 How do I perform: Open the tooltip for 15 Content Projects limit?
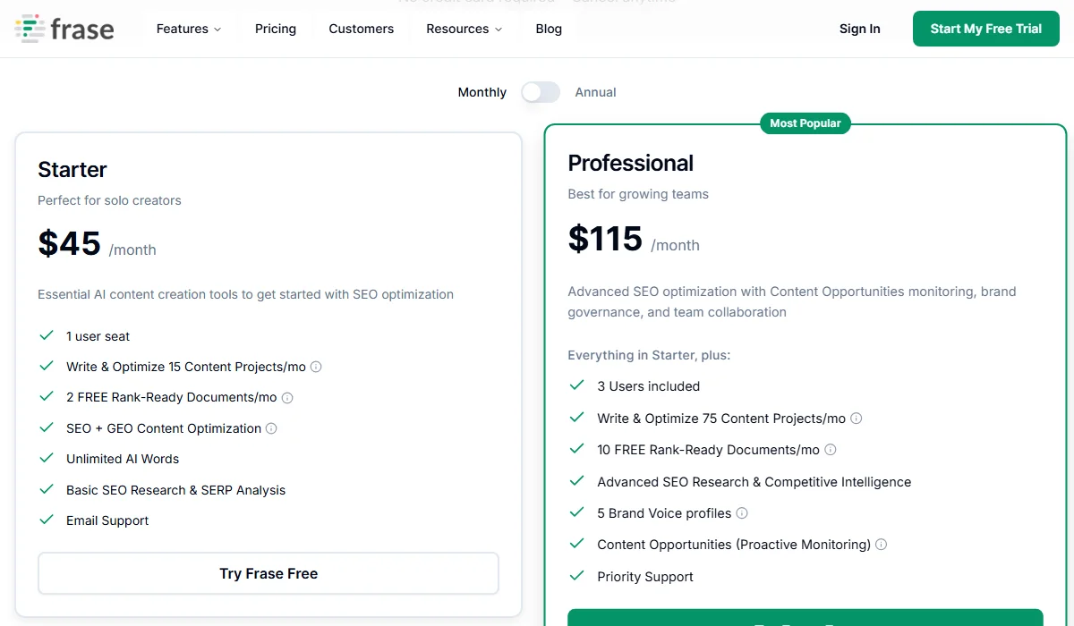(x=318, y=366)
